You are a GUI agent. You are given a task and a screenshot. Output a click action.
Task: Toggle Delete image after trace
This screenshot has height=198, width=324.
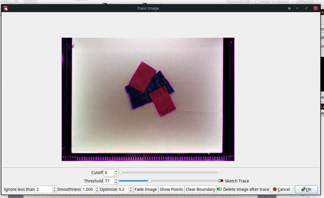(x=219, y=189)
